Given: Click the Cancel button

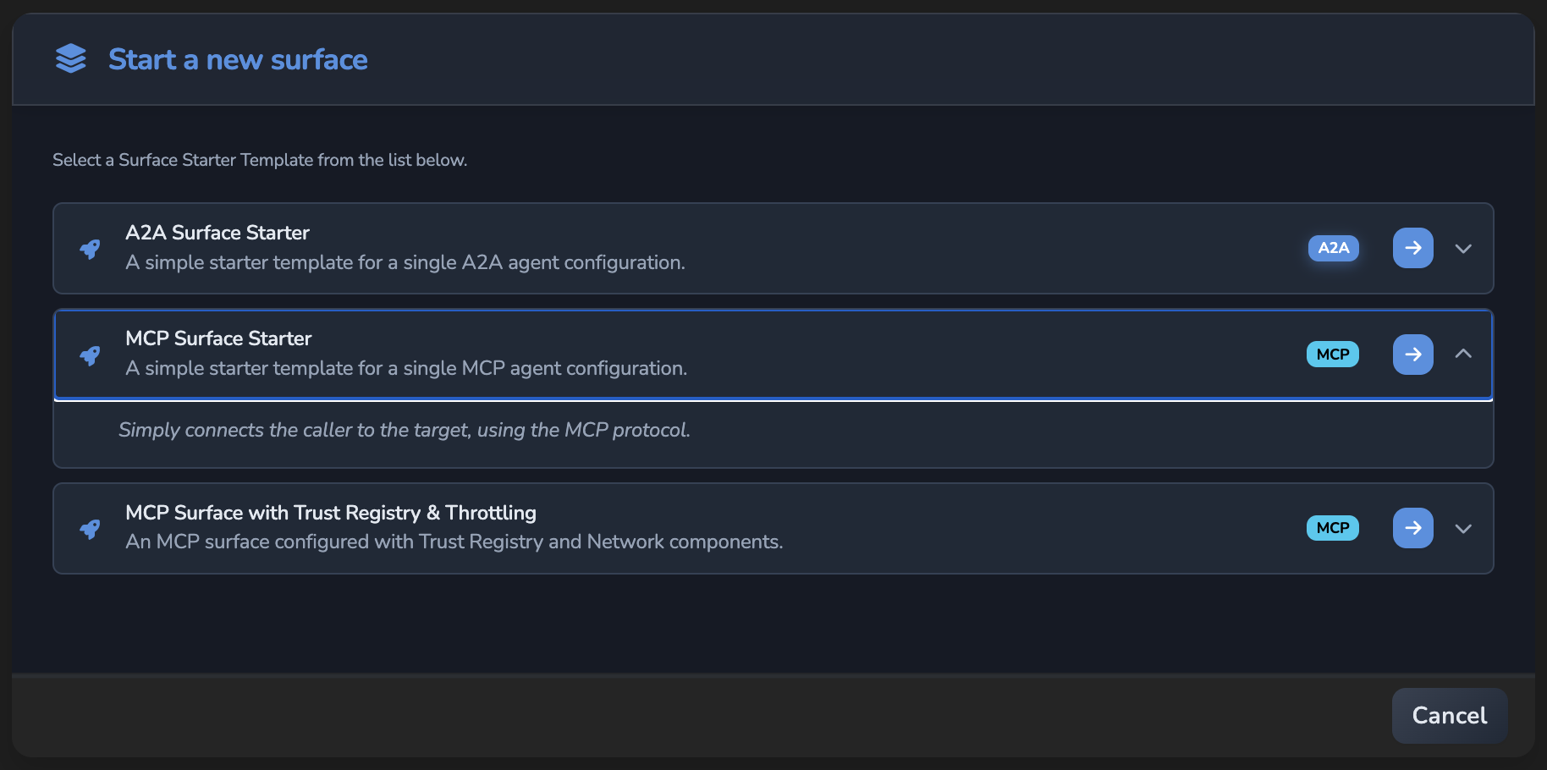Looking at the screenshot, I should pos(1450,716).
